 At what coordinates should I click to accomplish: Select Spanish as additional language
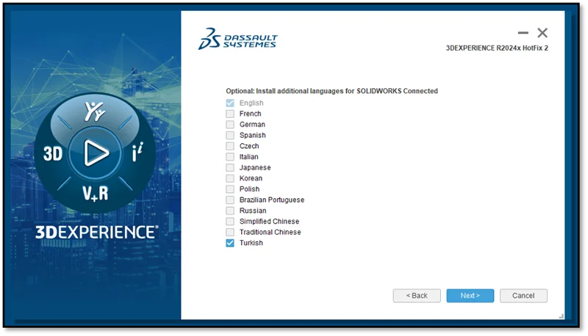[x=230, y=136]
